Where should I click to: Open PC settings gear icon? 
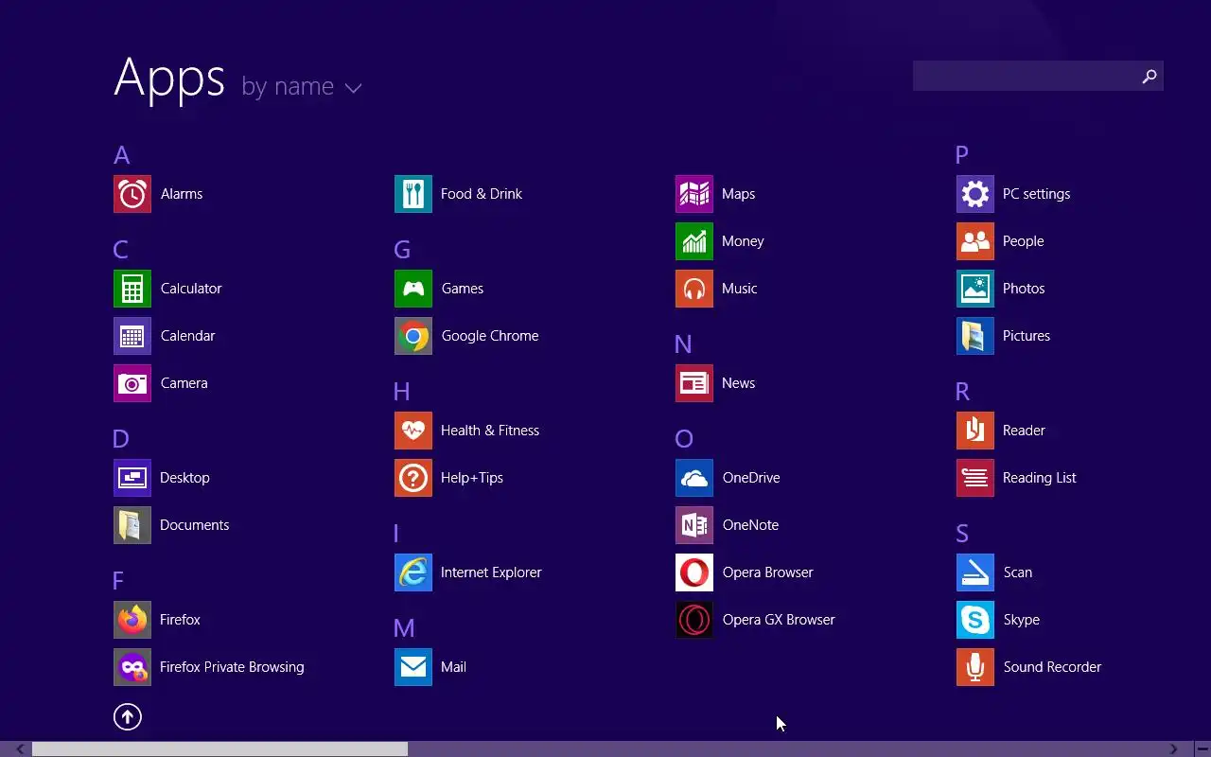(x=975, y=194)
